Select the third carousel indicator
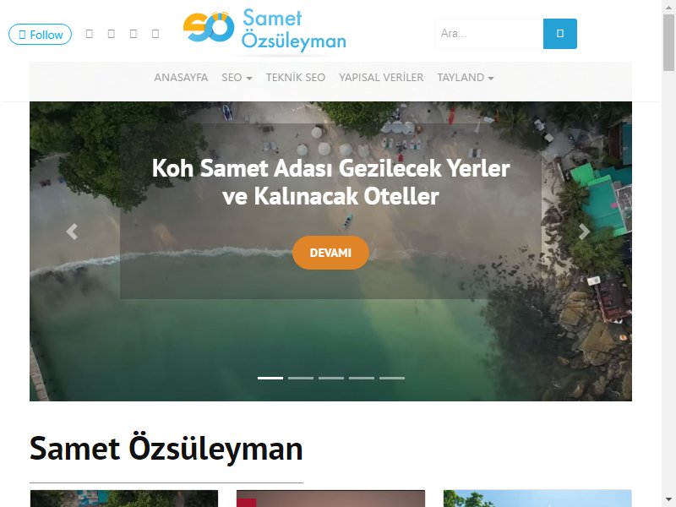This screenshot has height=507, width=676. [331, 378]
